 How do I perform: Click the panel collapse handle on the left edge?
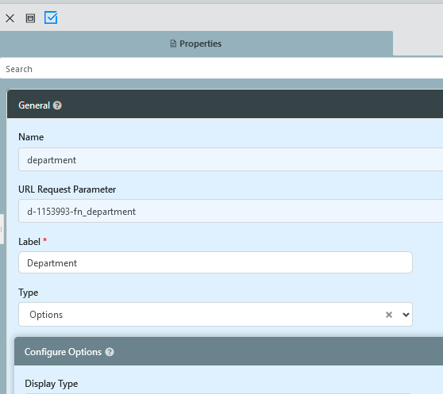pyautogui.click(x=2, y=229)
